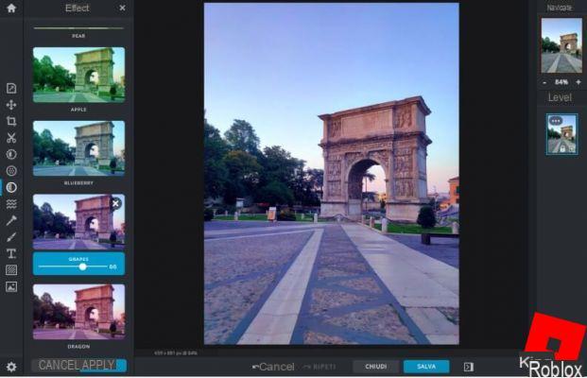
Task: Select the Retouch heal tool
Action: [x=11, y=220]
